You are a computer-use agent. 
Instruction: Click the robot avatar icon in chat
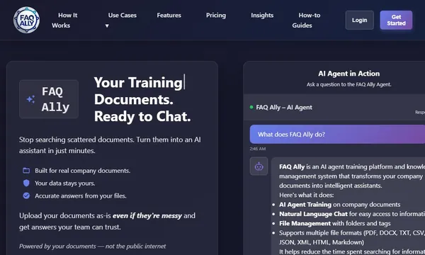click(x=259, y=166)
